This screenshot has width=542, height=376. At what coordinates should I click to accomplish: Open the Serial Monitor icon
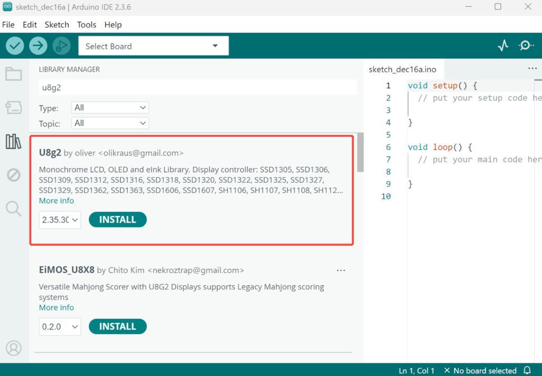[526, 46]
